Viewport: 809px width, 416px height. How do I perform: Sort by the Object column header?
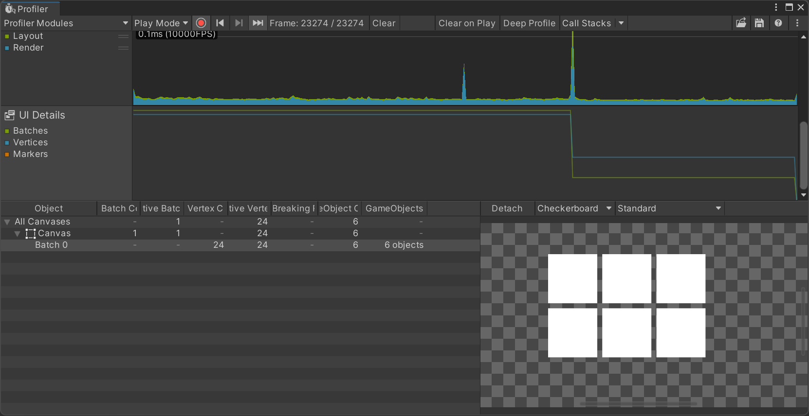(x=49, y=208)
